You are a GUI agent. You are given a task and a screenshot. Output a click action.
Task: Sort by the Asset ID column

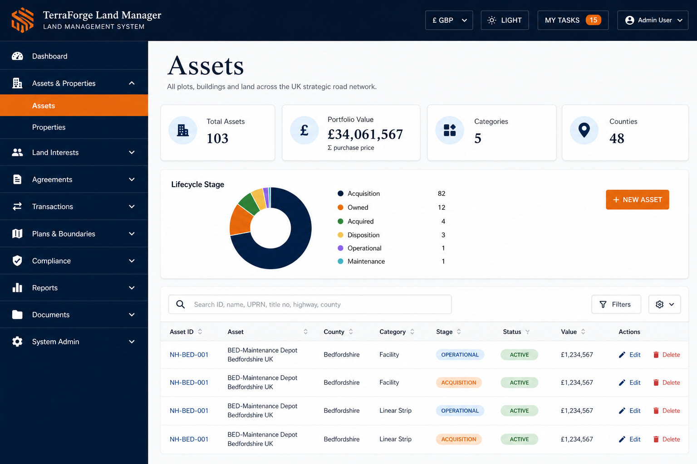click(200, 332)
